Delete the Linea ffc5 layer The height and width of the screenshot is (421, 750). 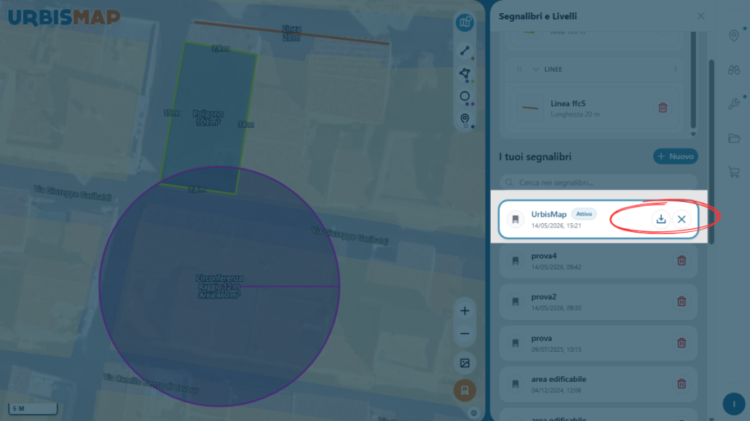tap(663, 108)
